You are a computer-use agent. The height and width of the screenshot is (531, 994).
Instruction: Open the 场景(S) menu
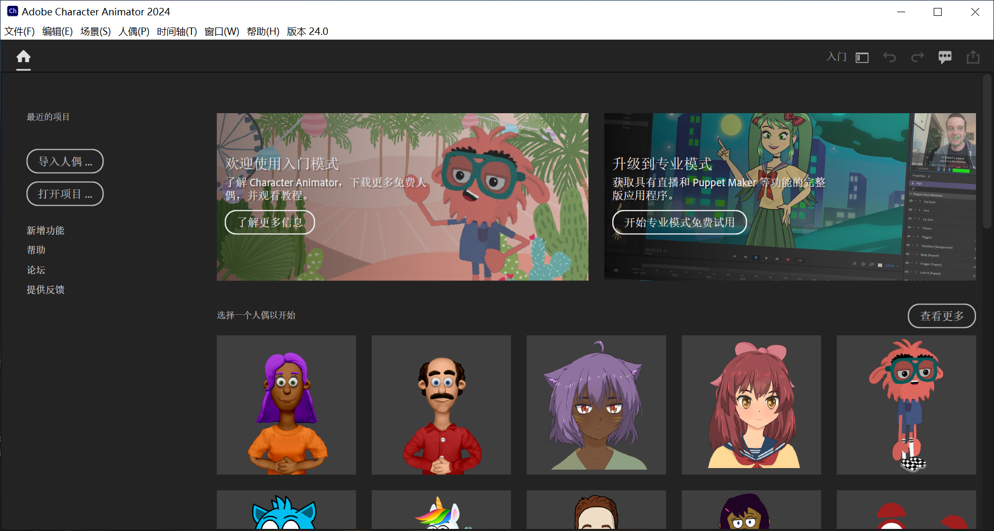click(x=96, y=31)
